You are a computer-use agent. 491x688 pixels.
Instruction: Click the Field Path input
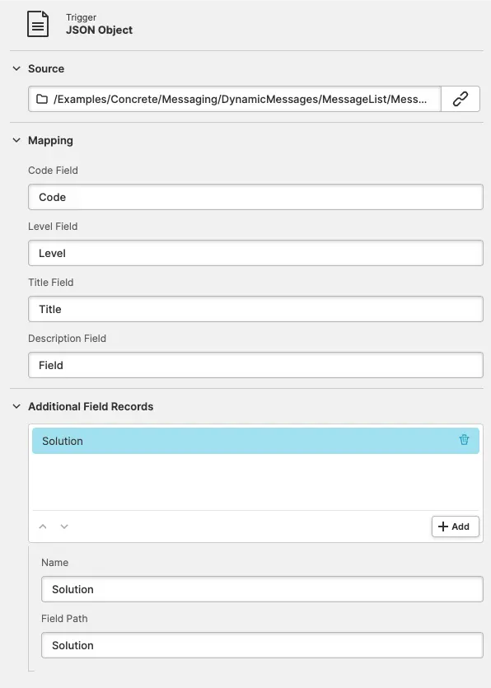(x=262, y=645)
